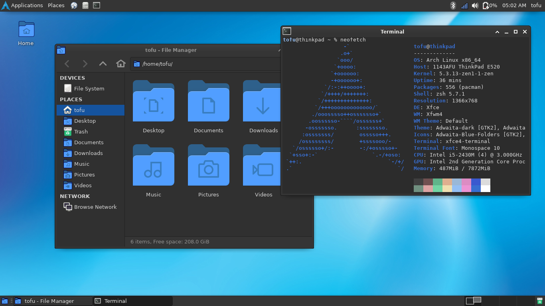Open Trash in the sidebar

[90, 131]
